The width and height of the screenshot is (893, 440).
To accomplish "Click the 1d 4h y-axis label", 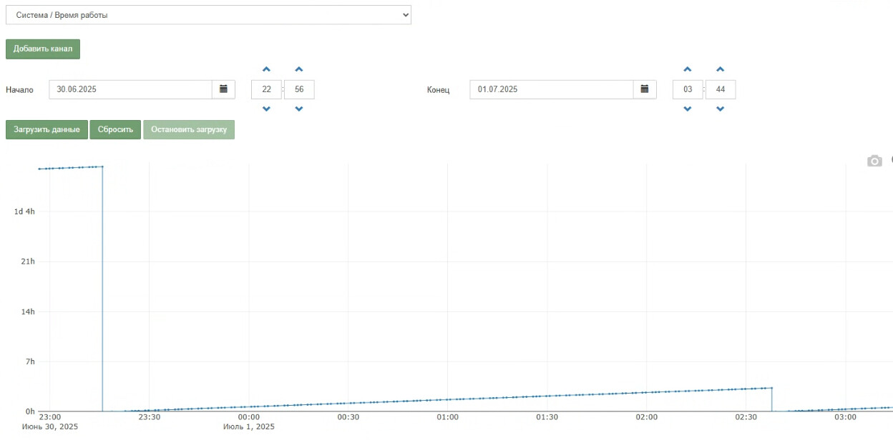I will (24, 211).
